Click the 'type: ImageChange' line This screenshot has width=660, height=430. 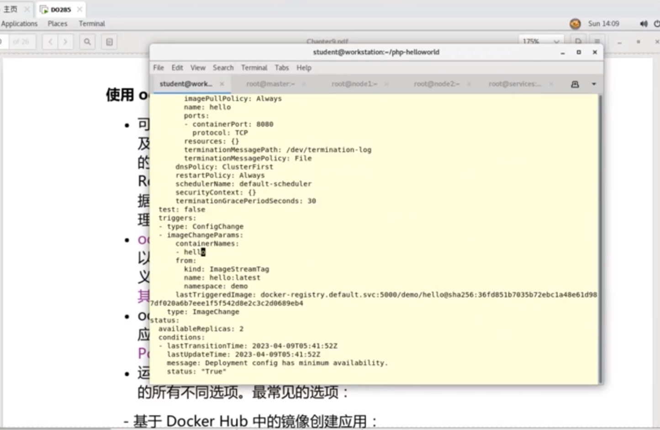[203, 312]
